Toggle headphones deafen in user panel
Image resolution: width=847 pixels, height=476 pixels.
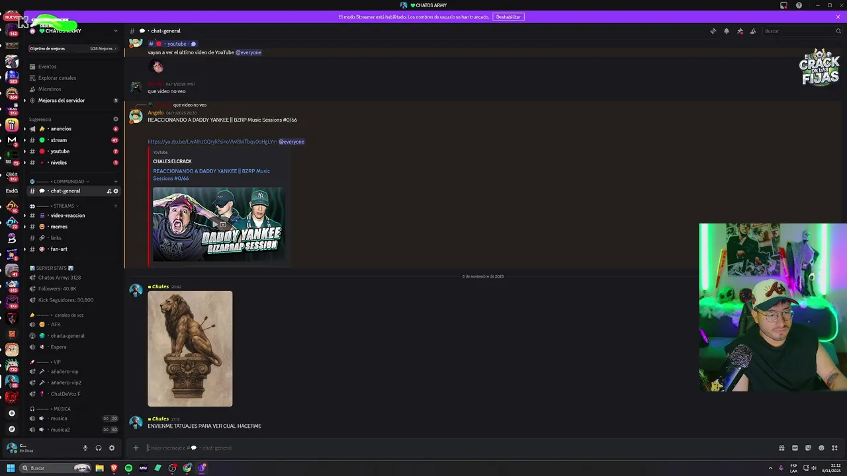[x=99, y=448]
